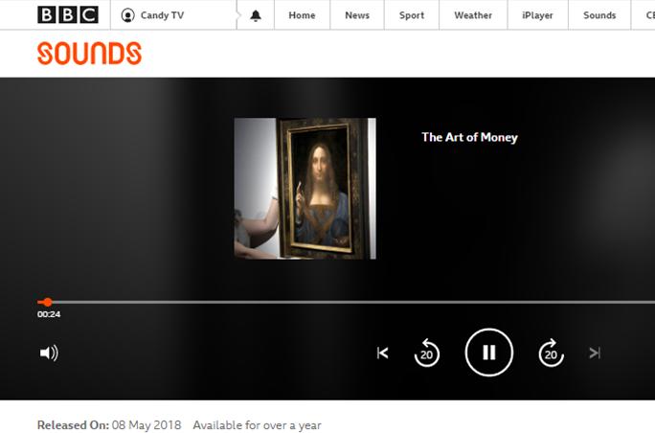This screenshot has width=655, height=433.
Task: Open the Candy TV account profile
Action: point(152,15)
